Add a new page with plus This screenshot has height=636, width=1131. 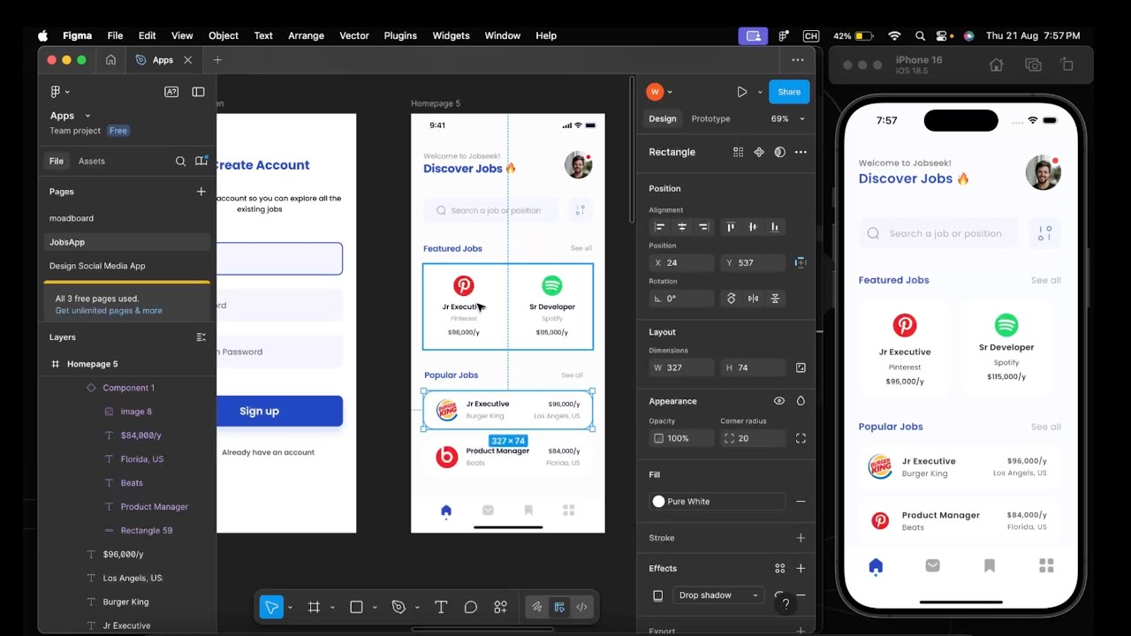tap(201, 192)
